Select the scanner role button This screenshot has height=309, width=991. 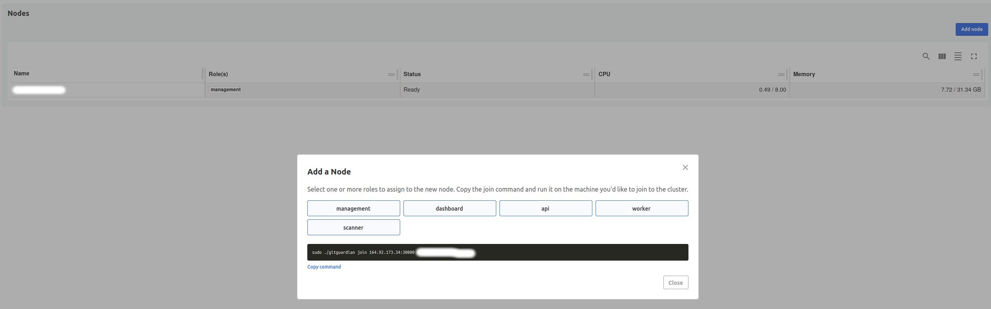pyautogui.click(x=353, y=227)
